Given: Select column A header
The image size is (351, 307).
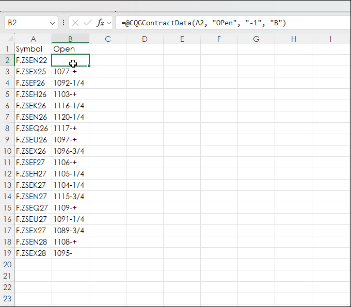Looking at the screenshot, I should click(33, 39).
